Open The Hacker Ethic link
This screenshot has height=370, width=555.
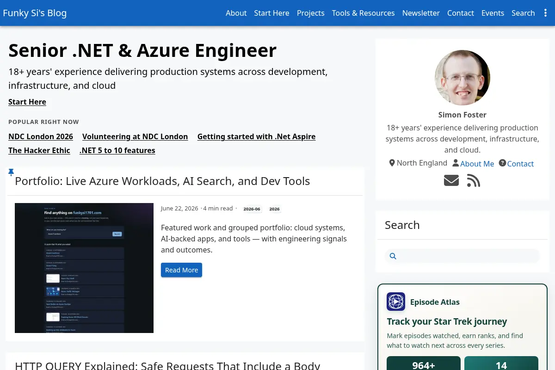click(39, 150)
